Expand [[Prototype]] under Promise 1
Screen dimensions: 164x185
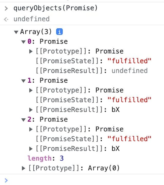(31, 90)
